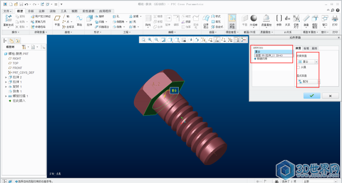Viewport: 342px width, 183px height.
Task: Click the help question mark icon
Action: tap(338, 10)
